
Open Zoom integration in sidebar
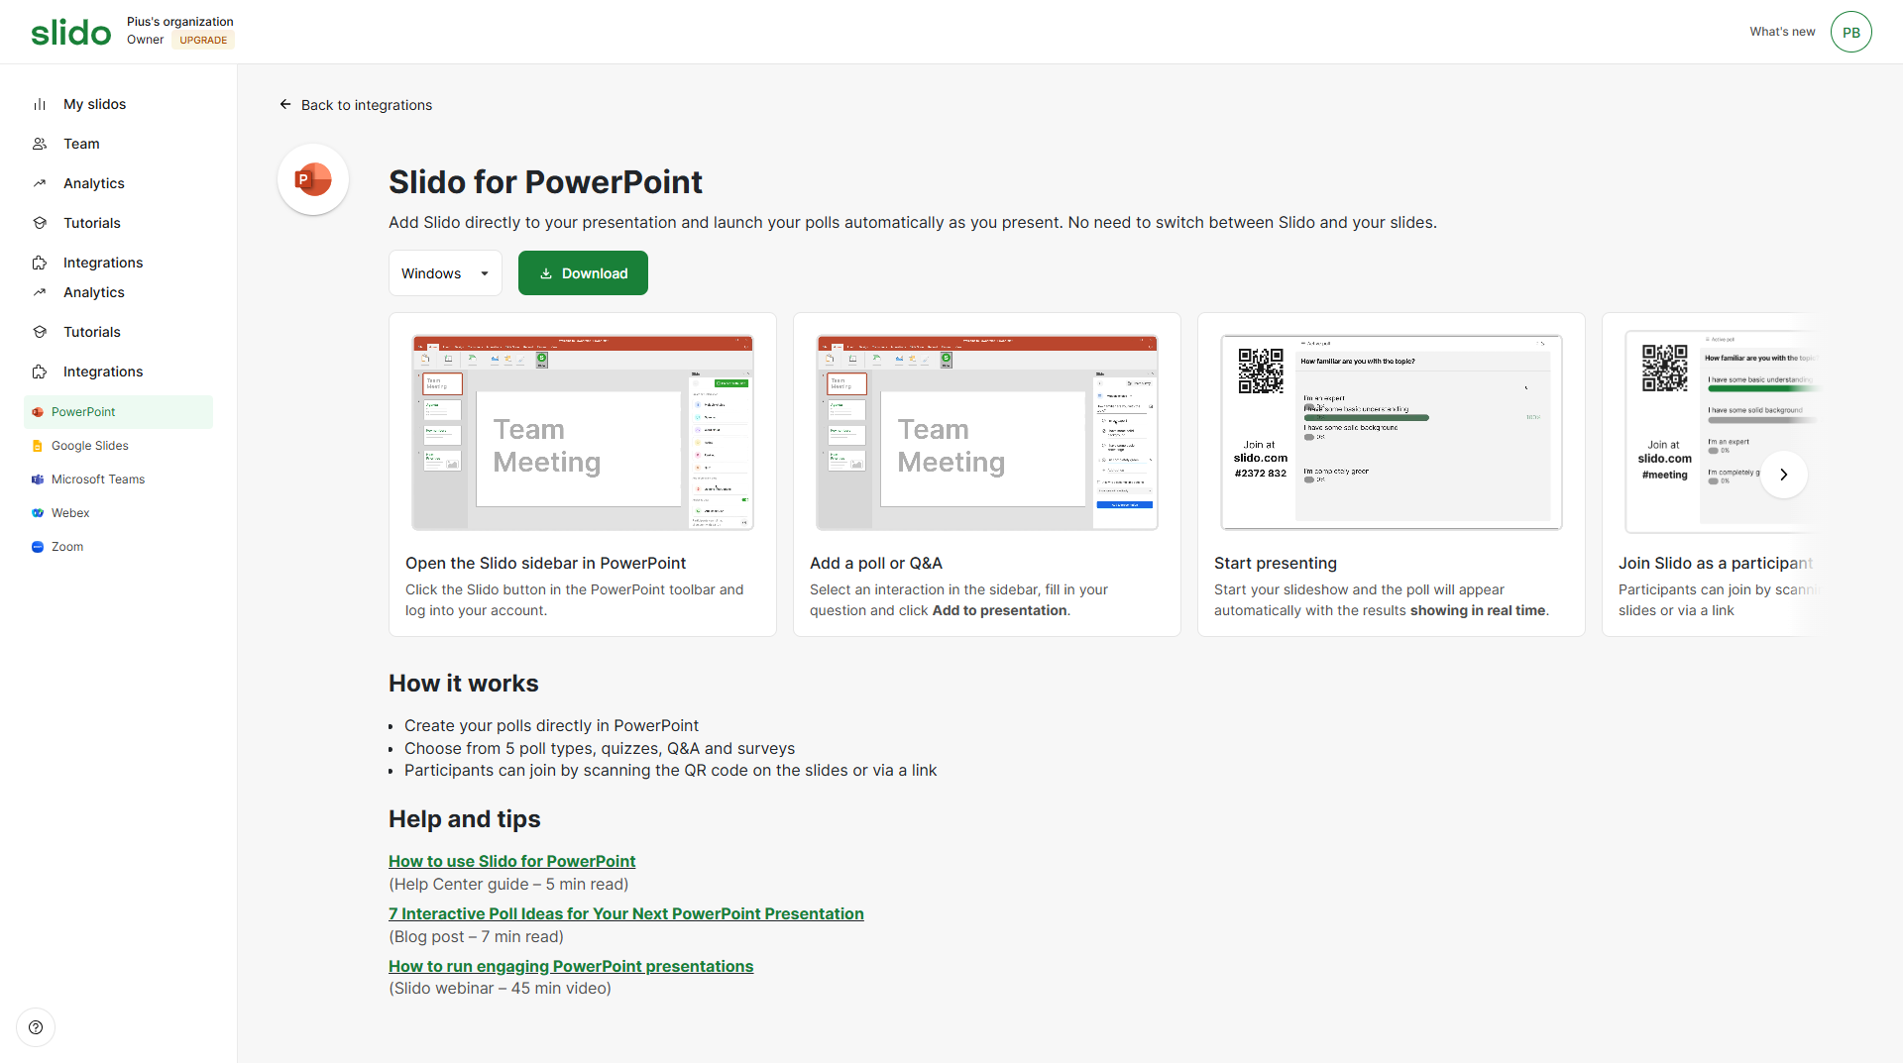click(x=67, y=547)
